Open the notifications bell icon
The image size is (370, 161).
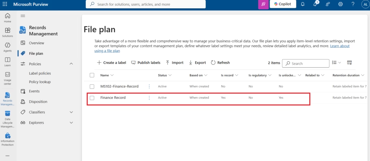pyautogui.click(x=303, y=4)
